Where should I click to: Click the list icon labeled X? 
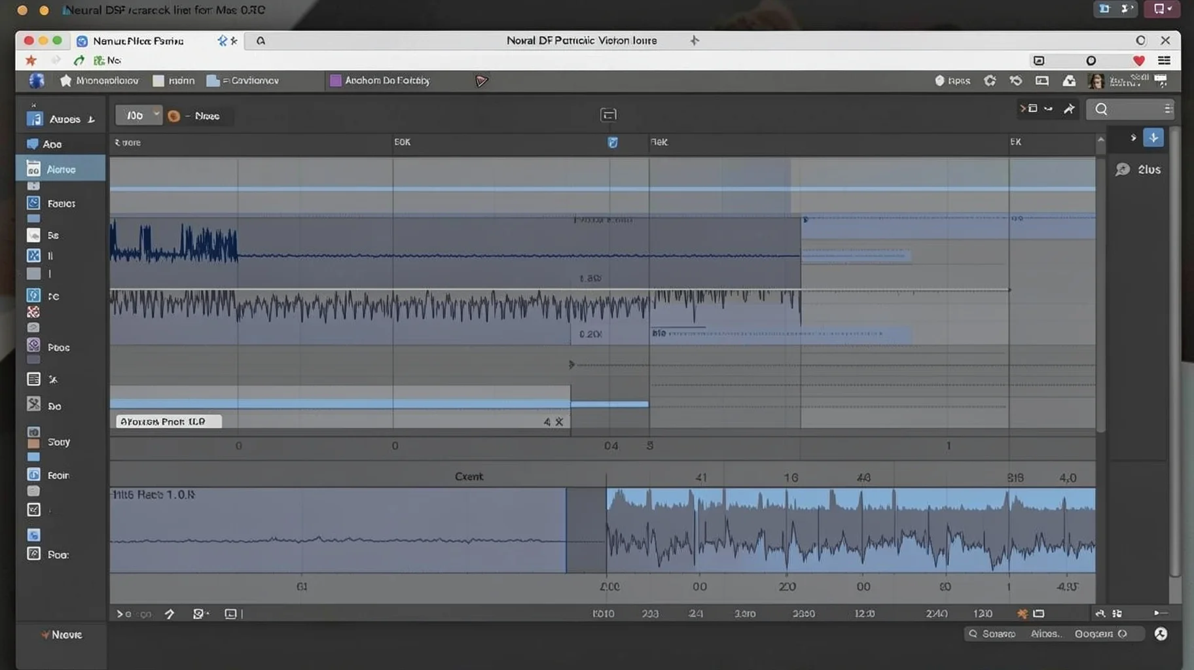(x=33, y=379)
